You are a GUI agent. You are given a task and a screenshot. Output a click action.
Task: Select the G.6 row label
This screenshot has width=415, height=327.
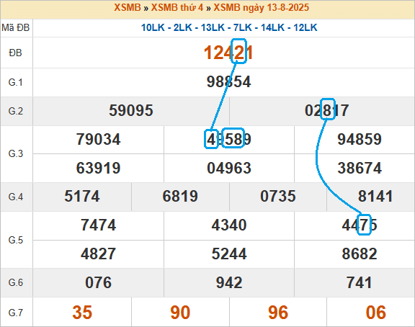(x=16, y=282)
